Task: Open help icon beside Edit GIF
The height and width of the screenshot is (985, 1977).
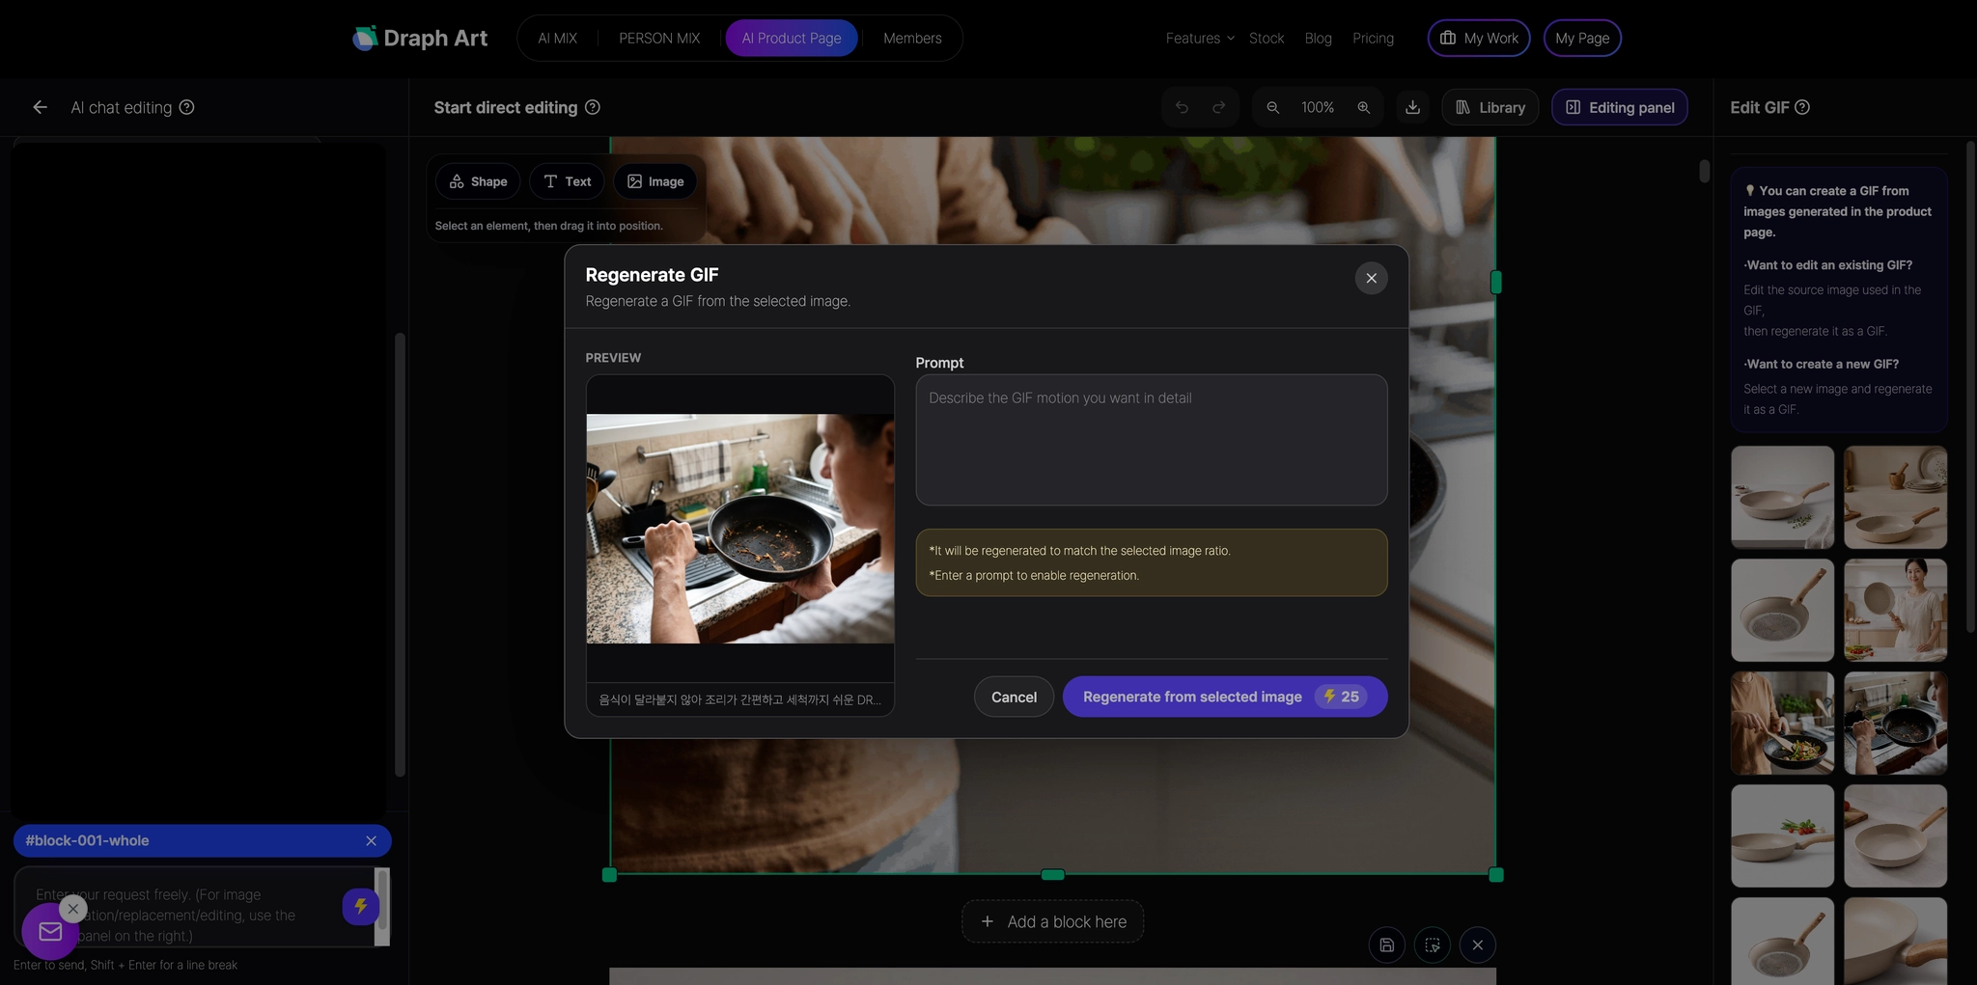Action: click(1802, 107)
